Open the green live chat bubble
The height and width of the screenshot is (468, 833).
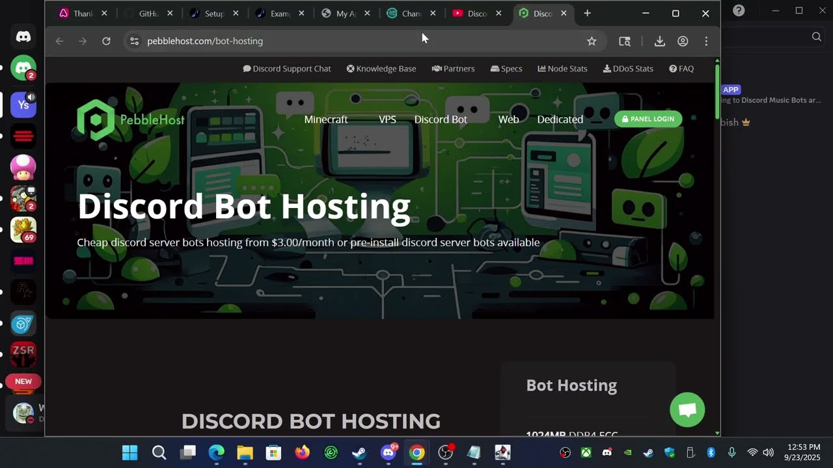pos(687,409)
